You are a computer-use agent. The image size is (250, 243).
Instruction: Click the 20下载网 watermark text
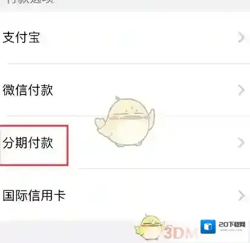(232, 224)
